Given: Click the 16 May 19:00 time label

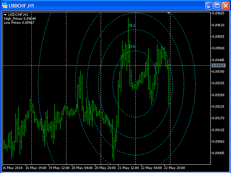Looking at the screenshot, I should click(x=36, y=168).
